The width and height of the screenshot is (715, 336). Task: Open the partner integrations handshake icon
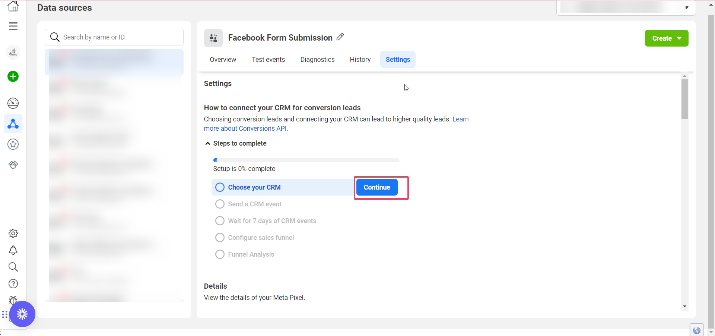(x=13, y=165)
